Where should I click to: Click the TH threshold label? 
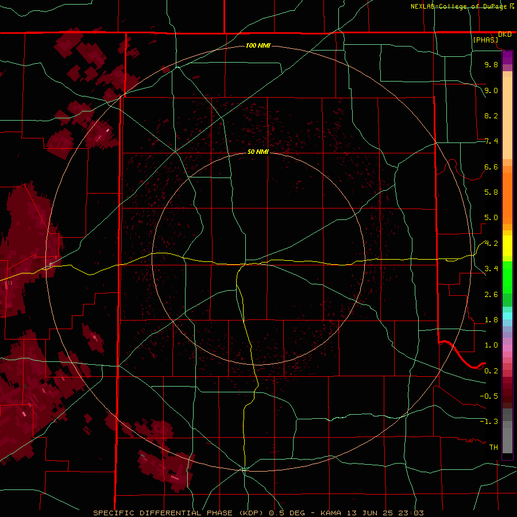493,447
